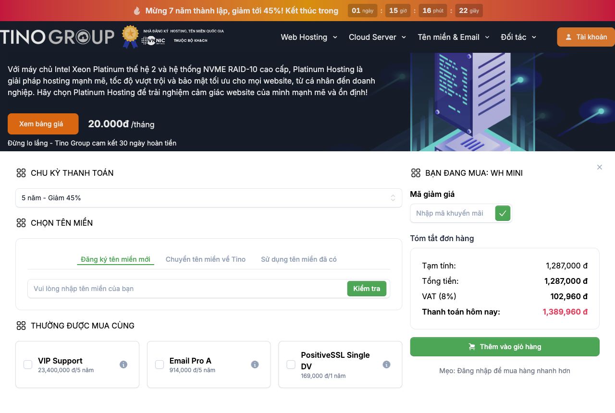Click the 'Tạm tính:' subtotal label
The image size is (615, 413).
click(x=439, y=266)
